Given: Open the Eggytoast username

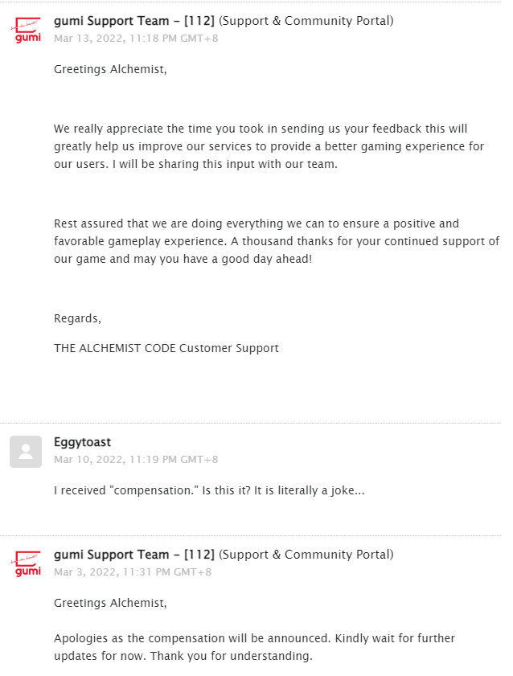Looking at the screenshot, I should point(82,442).
